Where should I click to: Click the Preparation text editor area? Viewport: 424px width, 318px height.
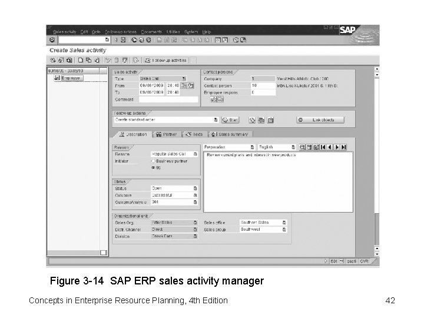(278, 182)
